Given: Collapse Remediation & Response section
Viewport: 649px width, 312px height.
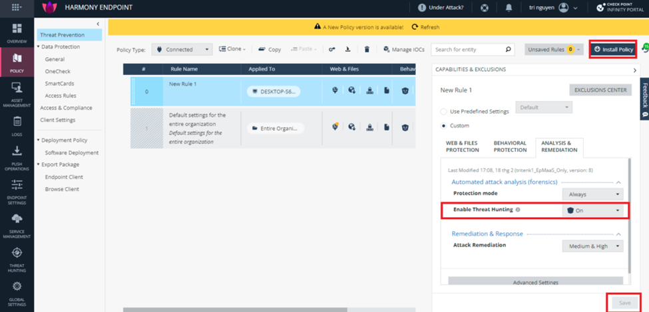Looking at the screenshot, I should coord(618,234).
